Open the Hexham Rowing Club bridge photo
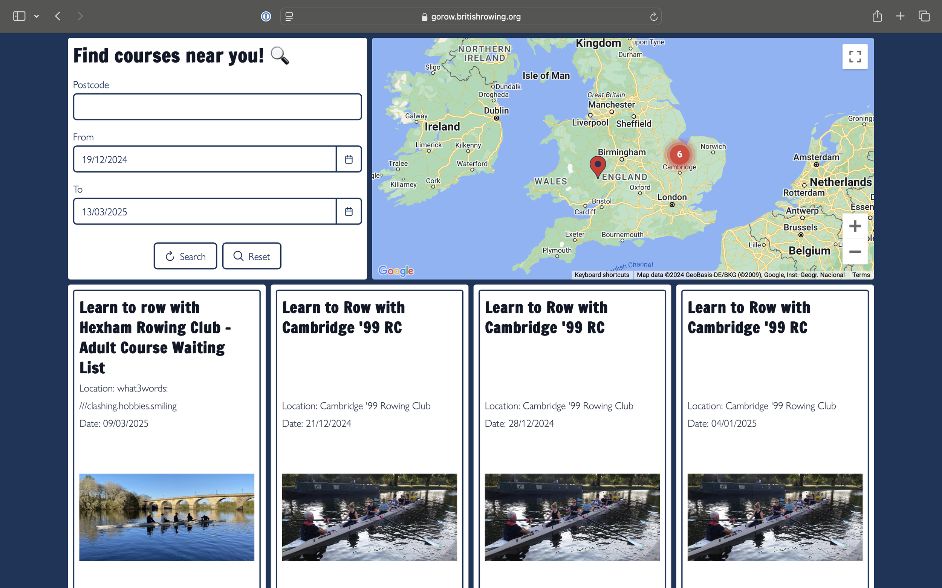The height and width of the screenshot is (588, 942). click(x=167, y=517)
